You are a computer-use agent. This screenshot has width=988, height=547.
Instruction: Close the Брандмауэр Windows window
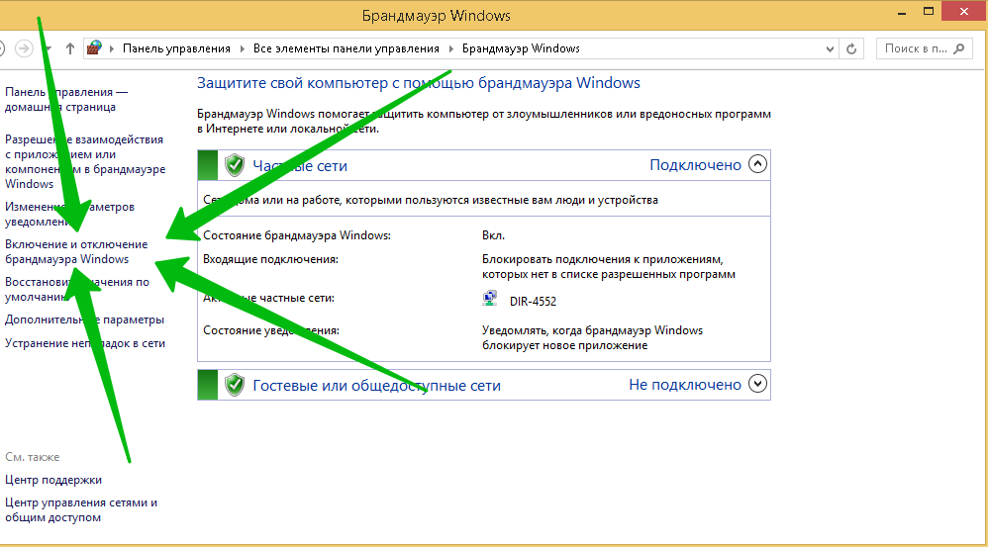(x=964, y=11)
